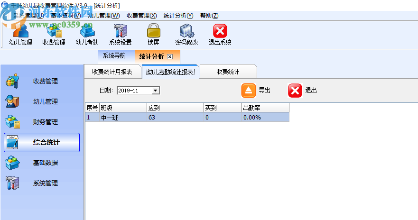The width and height of the screenshot is (418, 220).
Task: Open the 系统管理(U) menu
Action: tap(29, 16)
